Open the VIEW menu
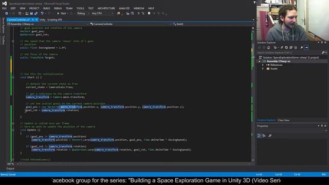This screenshot has height=185, width=329. tap(23, 8)
